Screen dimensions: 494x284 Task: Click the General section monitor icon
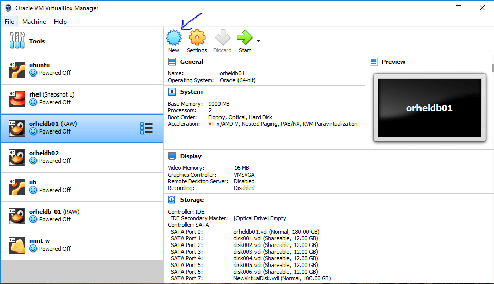pyautogui.click(x=172, y=62)
